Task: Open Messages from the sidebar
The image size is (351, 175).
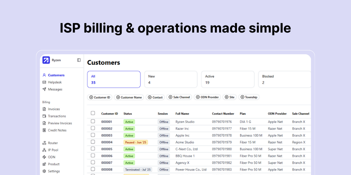Action: (x=55, y=89)
